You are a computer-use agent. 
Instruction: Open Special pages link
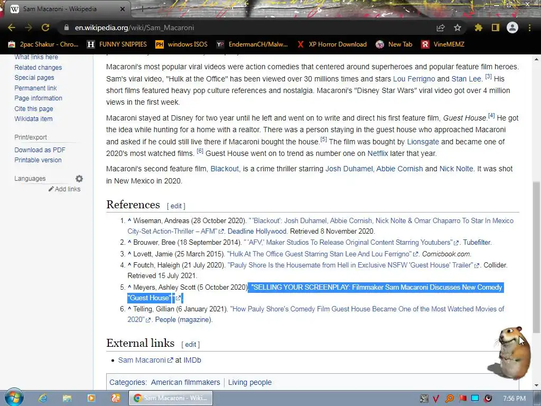[34, 77]
